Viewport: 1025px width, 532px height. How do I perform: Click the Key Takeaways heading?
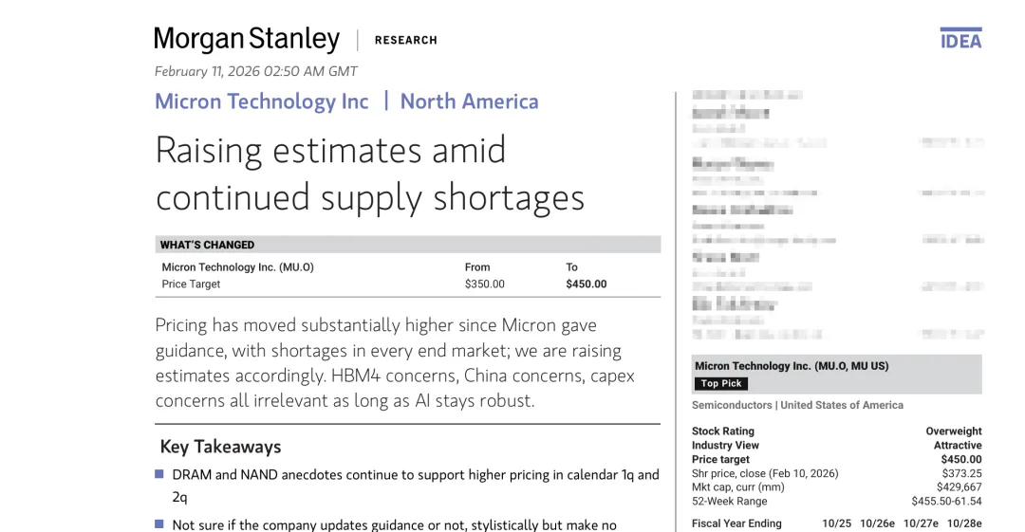point(220,447)
